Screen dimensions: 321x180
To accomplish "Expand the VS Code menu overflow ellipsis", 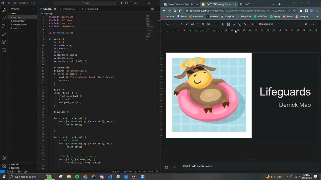I will [40, 3].
